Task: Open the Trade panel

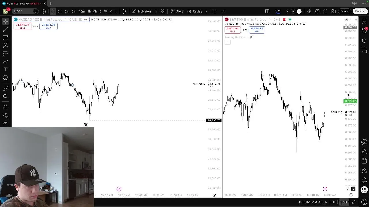Action: click(345, 11)
